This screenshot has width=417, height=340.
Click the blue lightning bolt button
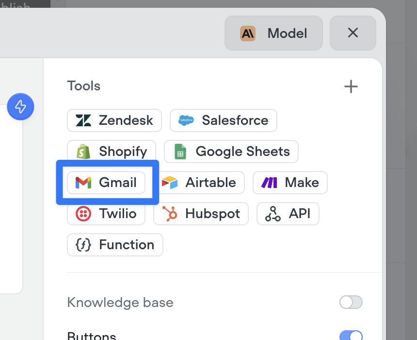20,106
